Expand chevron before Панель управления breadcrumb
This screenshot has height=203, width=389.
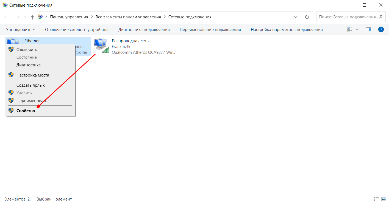pos(46,17)
